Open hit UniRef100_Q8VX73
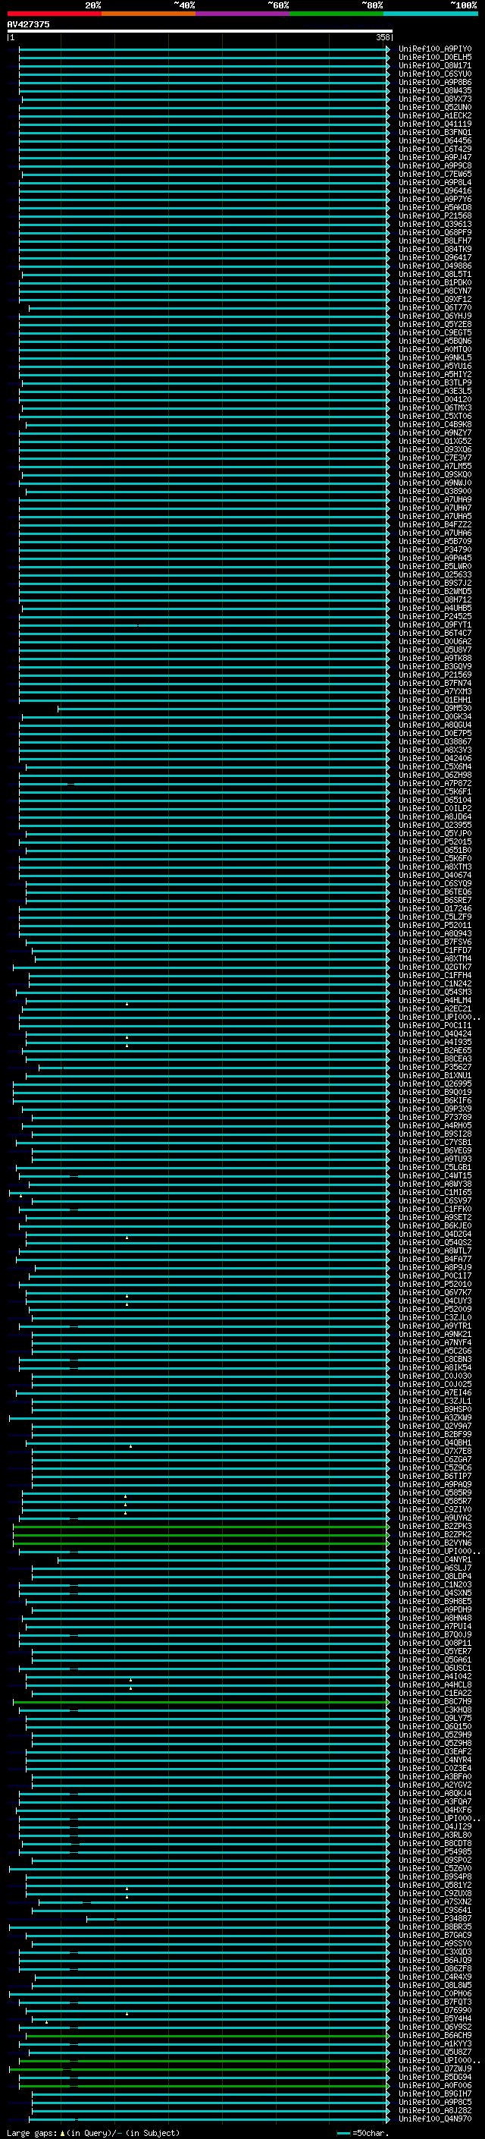Viewport: 485px width, 2139px height. 435,99
